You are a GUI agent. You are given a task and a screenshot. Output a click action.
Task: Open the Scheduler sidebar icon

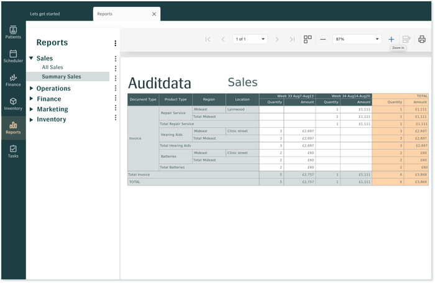tap(13, 56)
